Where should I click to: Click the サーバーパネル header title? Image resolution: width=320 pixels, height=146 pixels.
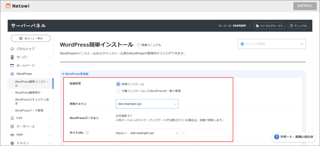click(28, 26)
